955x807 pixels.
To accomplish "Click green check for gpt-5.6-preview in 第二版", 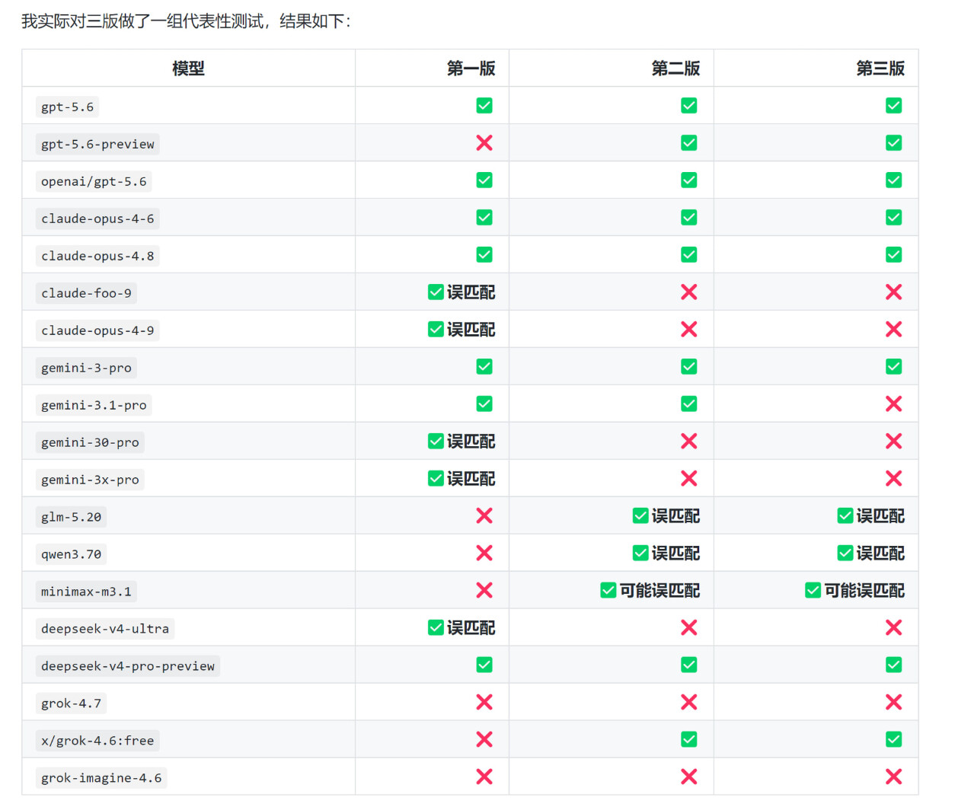I will tap(689, 143).
